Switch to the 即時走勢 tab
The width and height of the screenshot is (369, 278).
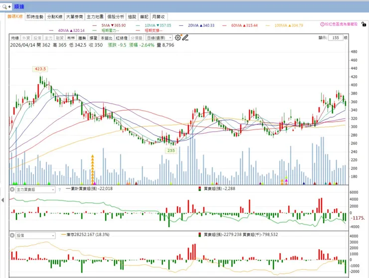tap(35, 17)
